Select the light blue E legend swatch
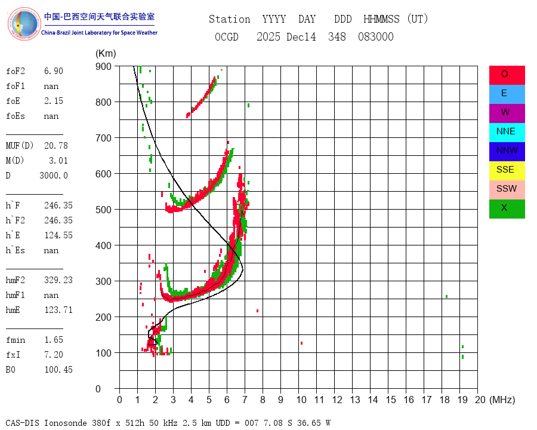This screenshot has height=430, width=537. point(507,94)
